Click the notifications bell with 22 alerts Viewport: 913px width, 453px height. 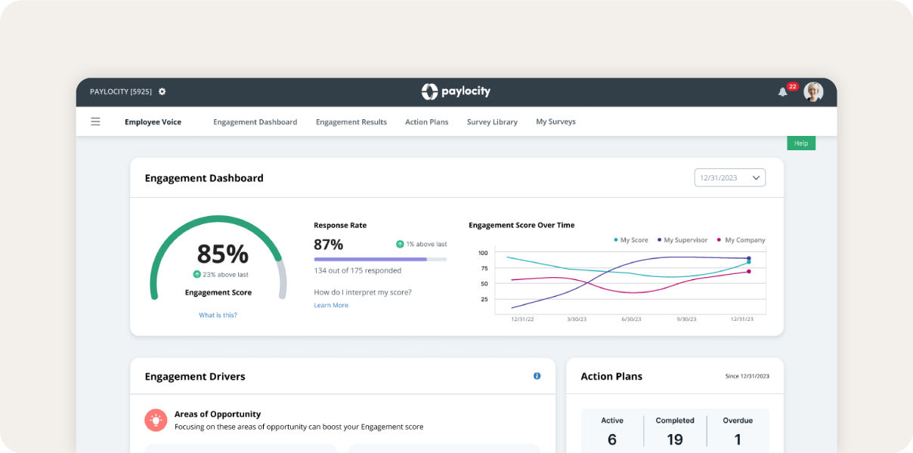785,91
